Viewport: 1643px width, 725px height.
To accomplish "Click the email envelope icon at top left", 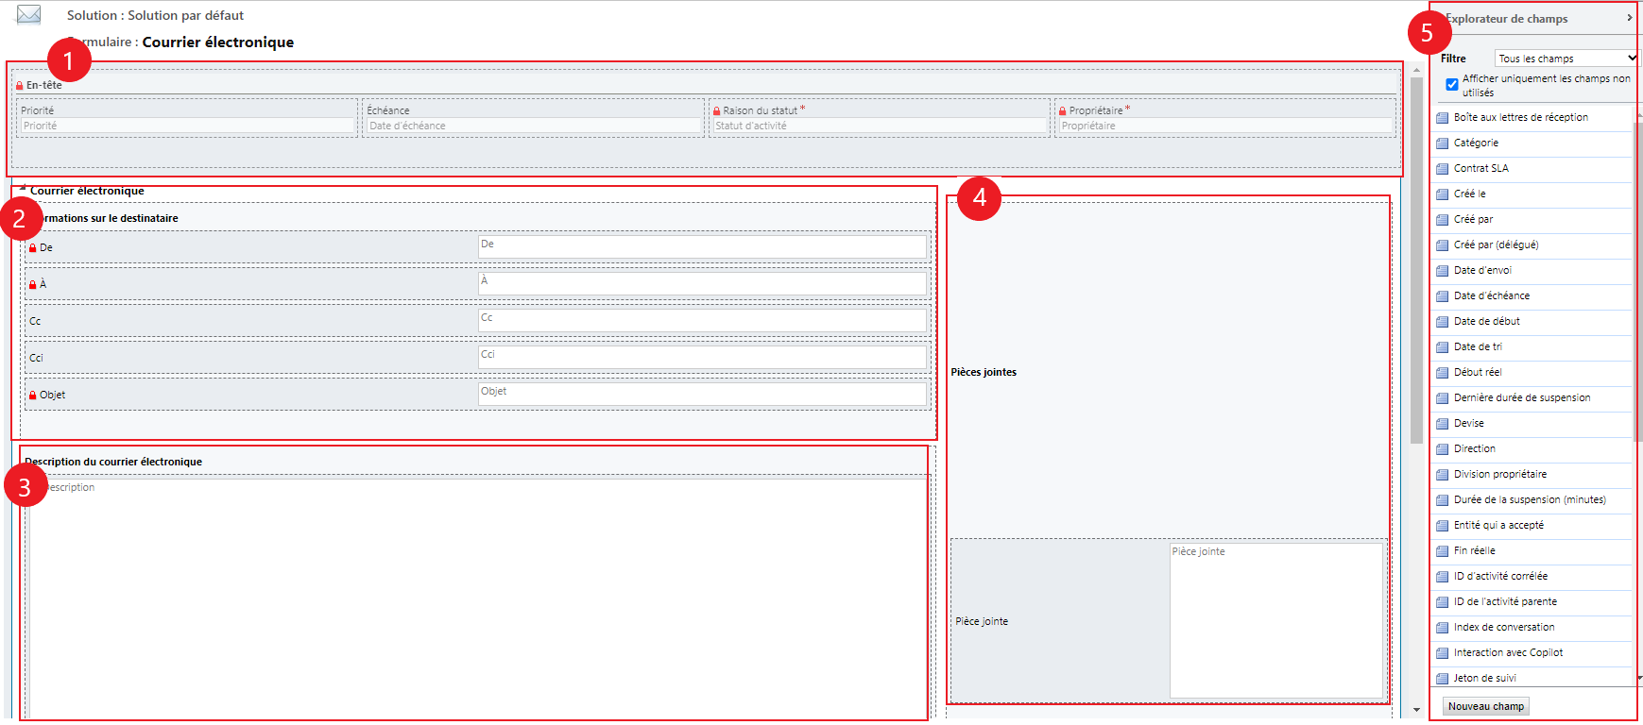I will pos(29,14).
